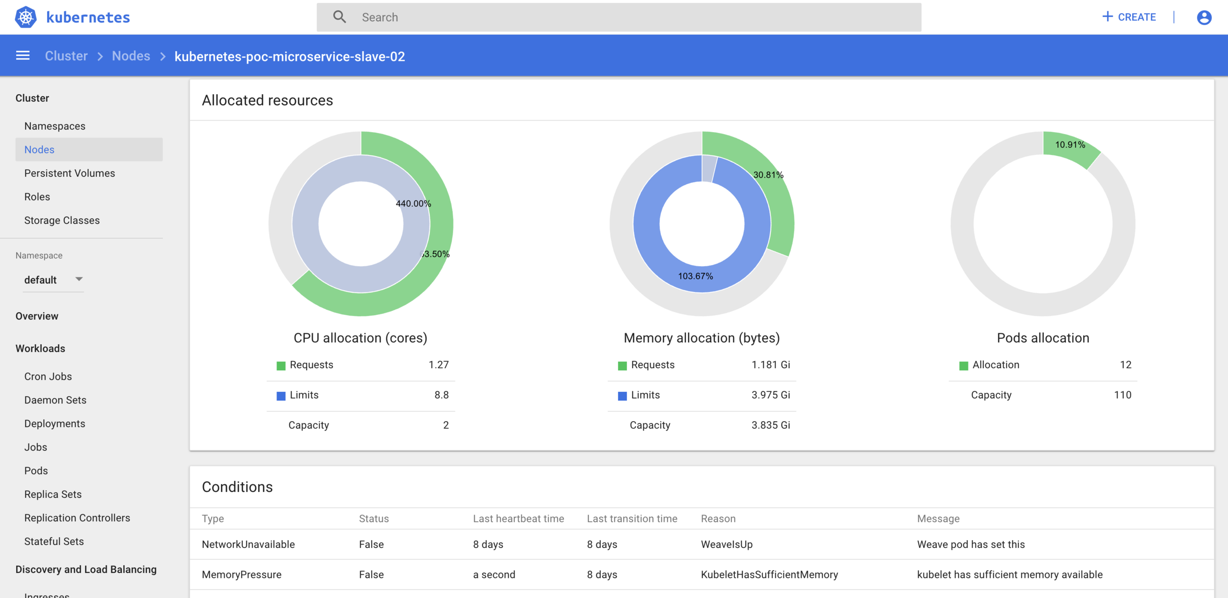Click chevron between Cluster and Nodes breadcrumb

coord(100,56)
